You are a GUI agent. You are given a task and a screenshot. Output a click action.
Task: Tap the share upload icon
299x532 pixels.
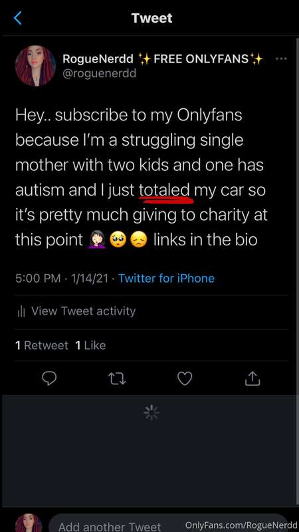[252, 378]
